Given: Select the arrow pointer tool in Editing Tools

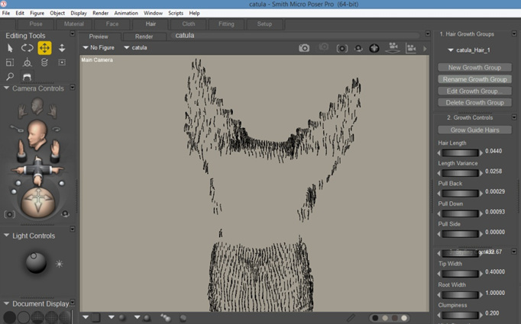Looking at the screenshot, I should (10, 48).
